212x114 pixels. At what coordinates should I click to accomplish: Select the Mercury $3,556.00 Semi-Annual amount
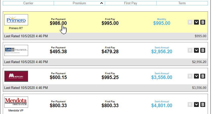click(162, 78)
